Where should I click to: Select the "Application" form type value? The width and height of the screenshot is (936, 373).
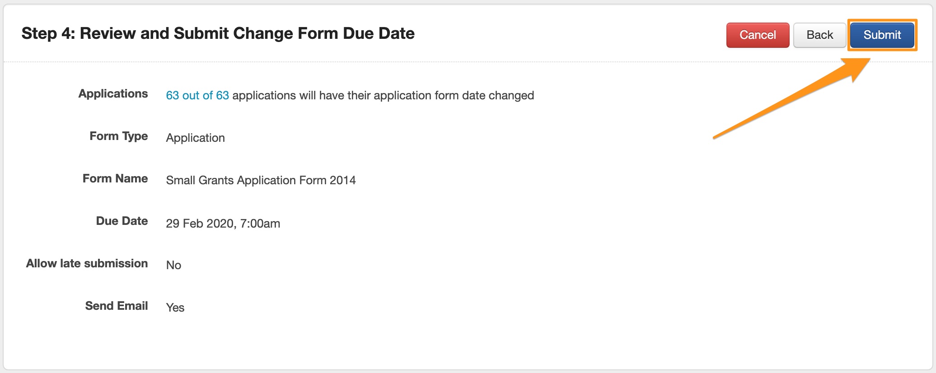pyautogui.click(x=195, y=138)
